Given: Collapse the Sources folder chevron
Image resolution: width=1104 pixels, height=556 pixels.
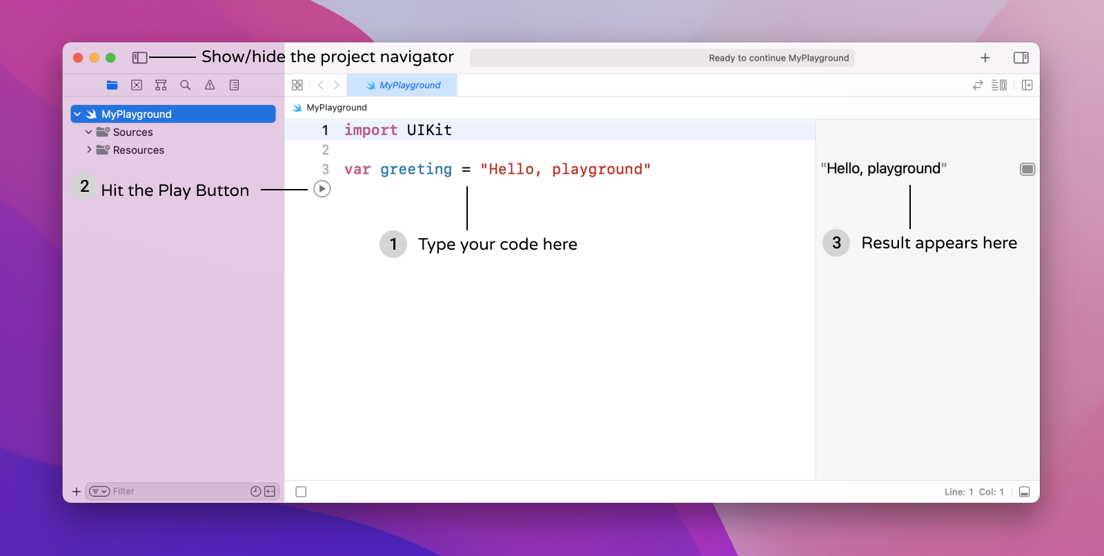Looking at the screenshot, I should (88, 132).
